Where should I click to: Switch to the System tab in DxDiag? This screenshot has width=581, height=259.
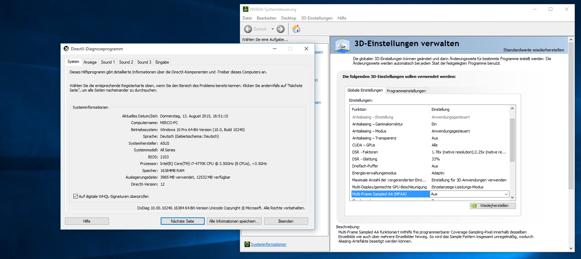pyautogui.click(x=73, y=62)
